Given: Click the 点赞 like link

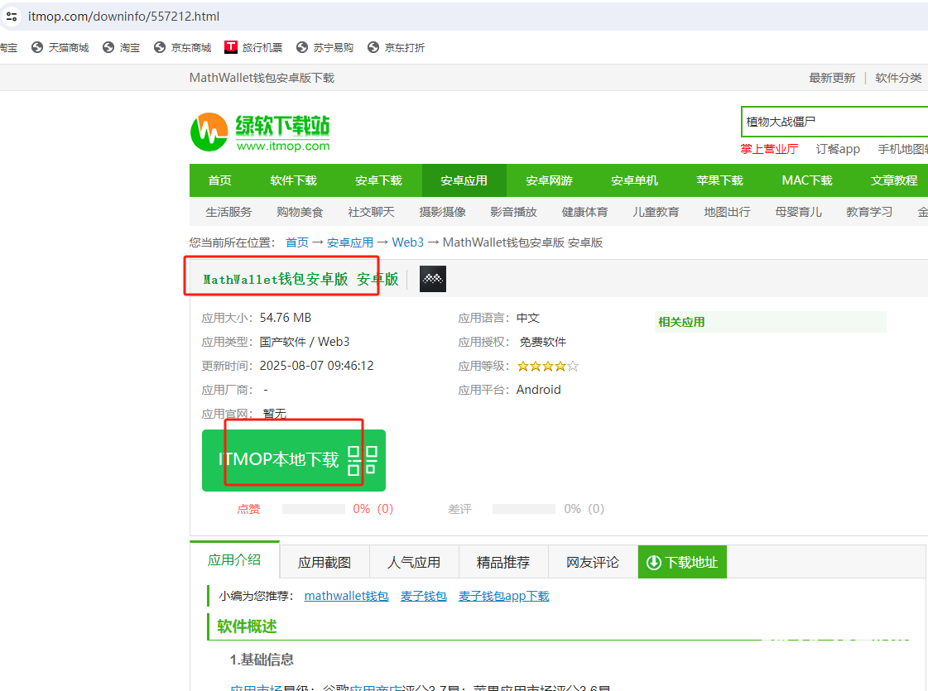Looking at the screenshot, I should [x=248, y=509].
